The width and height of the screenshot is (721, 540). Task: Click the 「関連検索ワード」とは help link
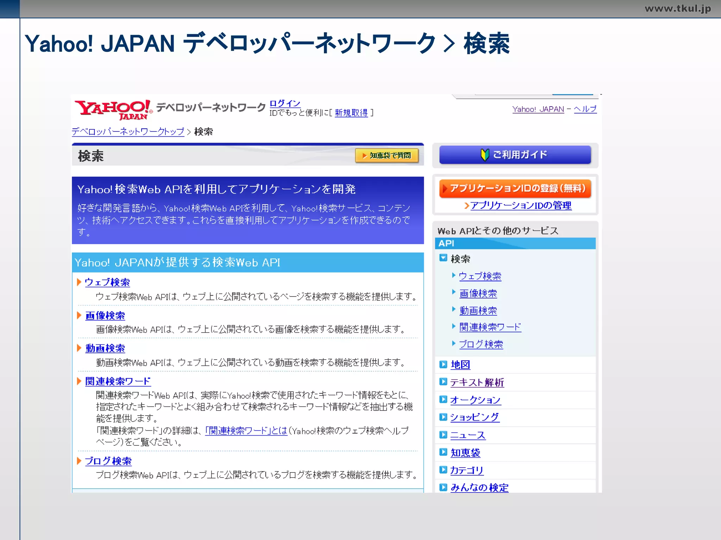tap(246, 431)
